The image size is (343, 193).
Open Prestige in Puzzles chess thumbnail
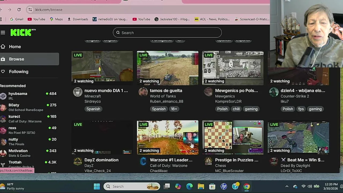tap(233, 138)
